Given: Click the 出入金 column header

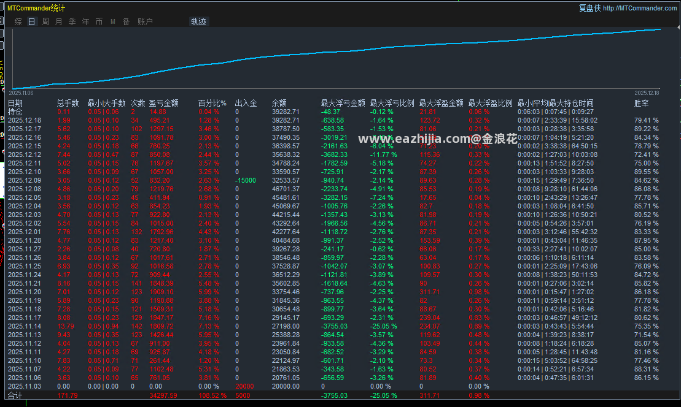Looking at the screenshot, I should click(246, 103).
